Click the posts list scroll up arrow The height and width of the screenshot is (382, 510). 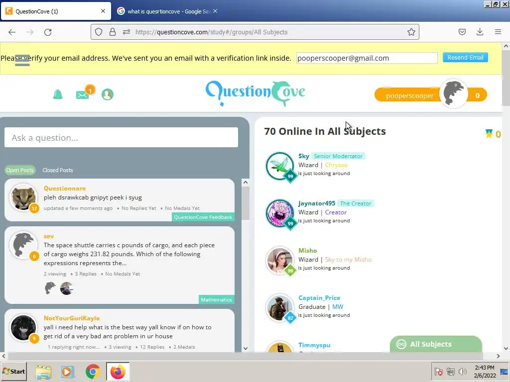point(246,182)
